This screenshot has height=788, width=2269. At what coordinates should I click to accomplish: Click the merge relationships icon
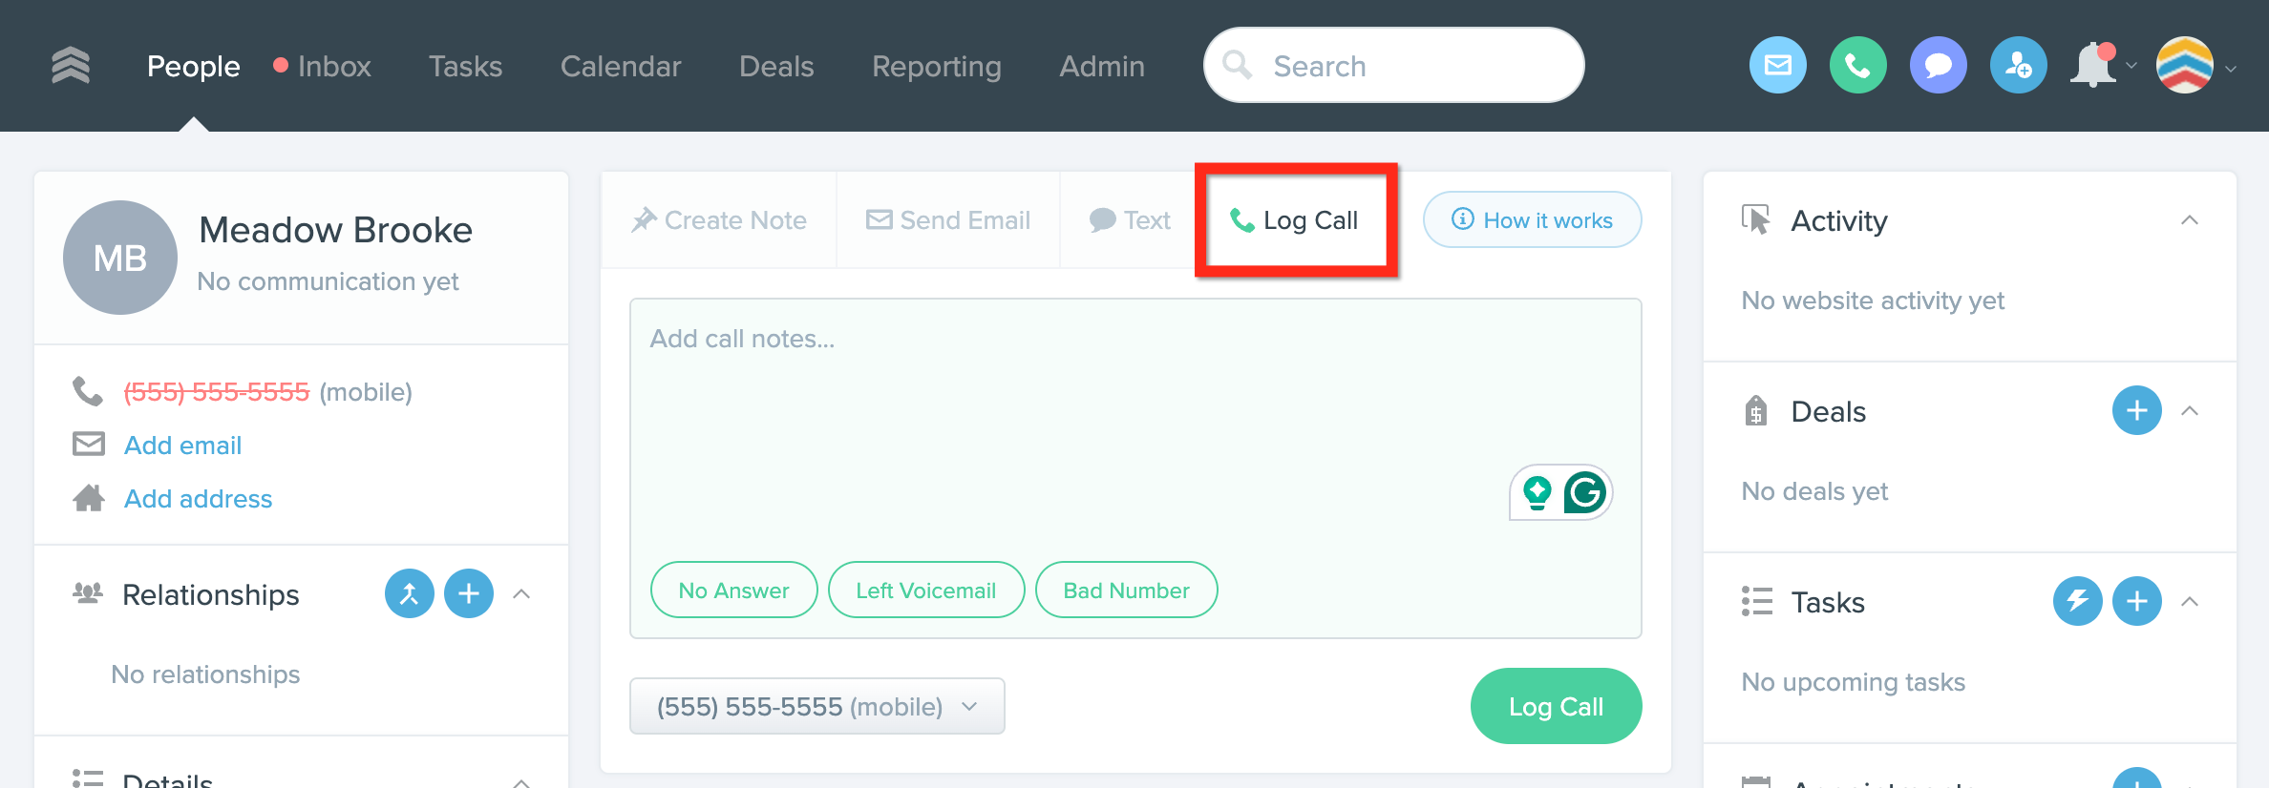(x=409, y=594)
